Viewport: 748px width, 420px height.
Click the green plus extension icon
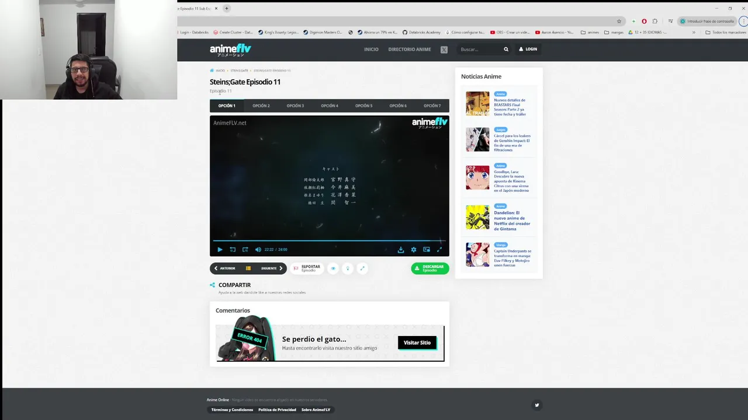pos(633,21)
